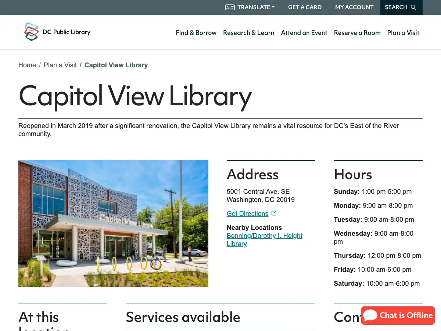The height and width of the screenshot is (331, 441).
Task: Open Attend an Event menu
Action: 304,33
